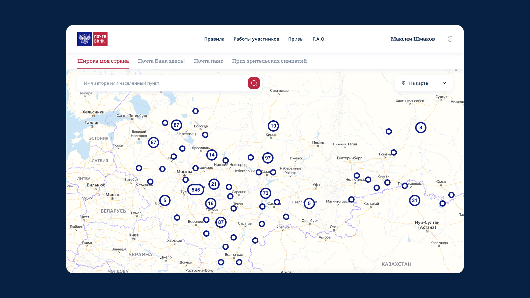530x298 pixels.
Task: Open cluster 21 southeast of Москва
Action: (x=214, y=184)
